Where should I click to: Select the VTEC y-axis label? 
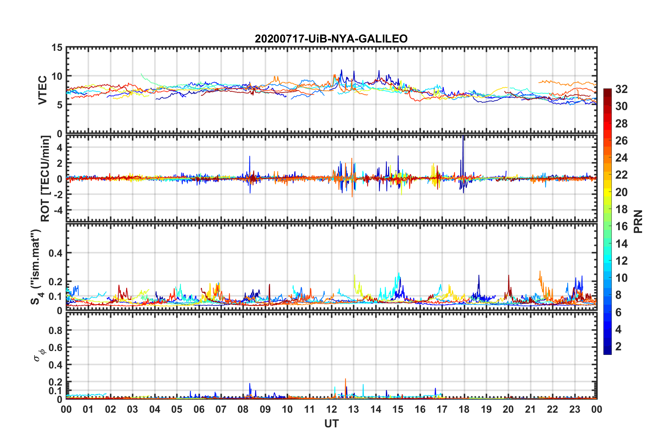[42, 90]
